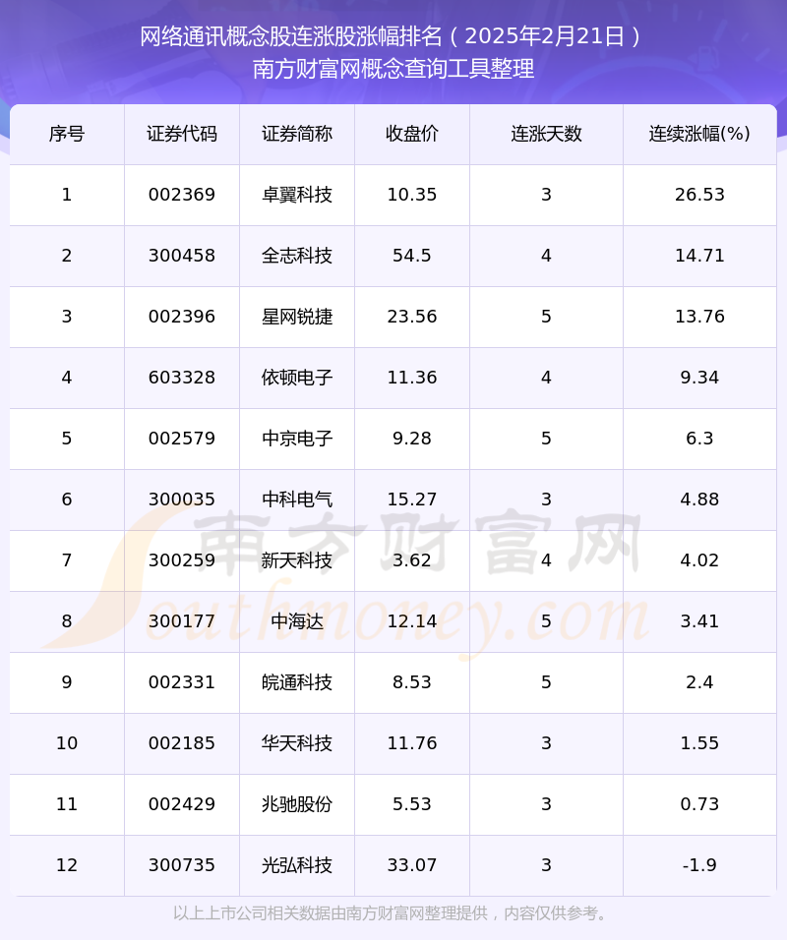This screenshot has height=940, width=787.
Task: Select stock name 中科电气
Action: (x=297, y=499)
